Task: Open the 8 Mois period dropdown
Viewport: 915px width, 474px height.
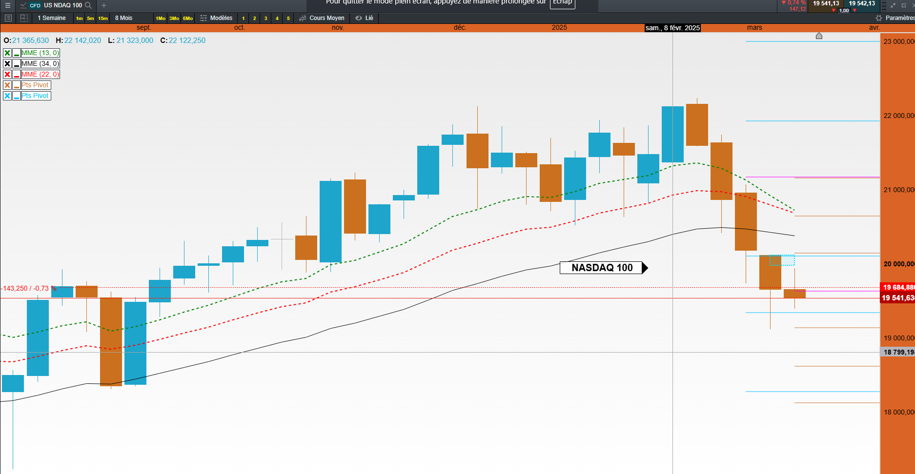Action: (x=124, y=18)
